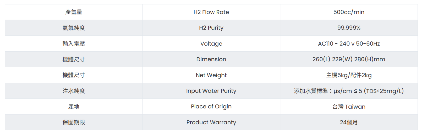This screenshot has height=135, width=422.
Task: Select the 台灣 Taiwan value cell
Action: pyautogui.click(x=349, y=107)
